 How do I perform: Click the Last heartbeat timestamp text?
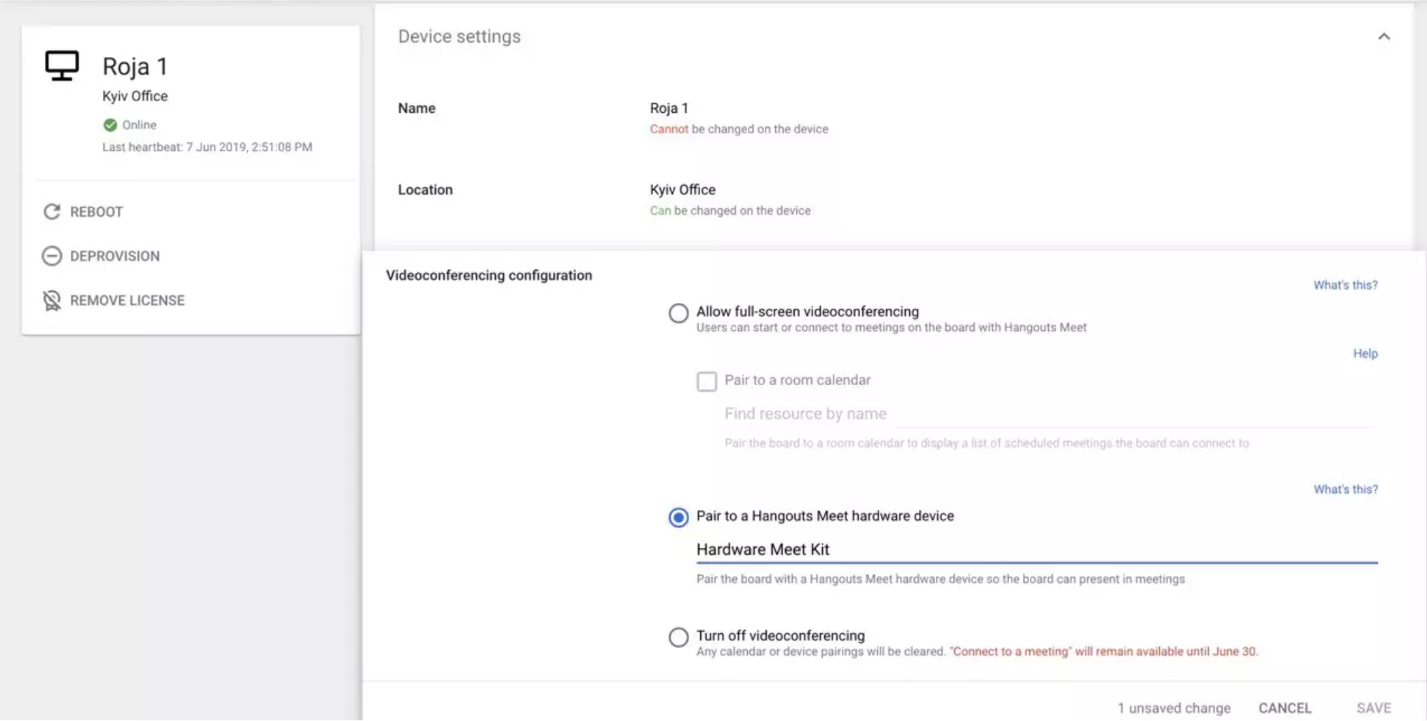[x=207, y=147]
